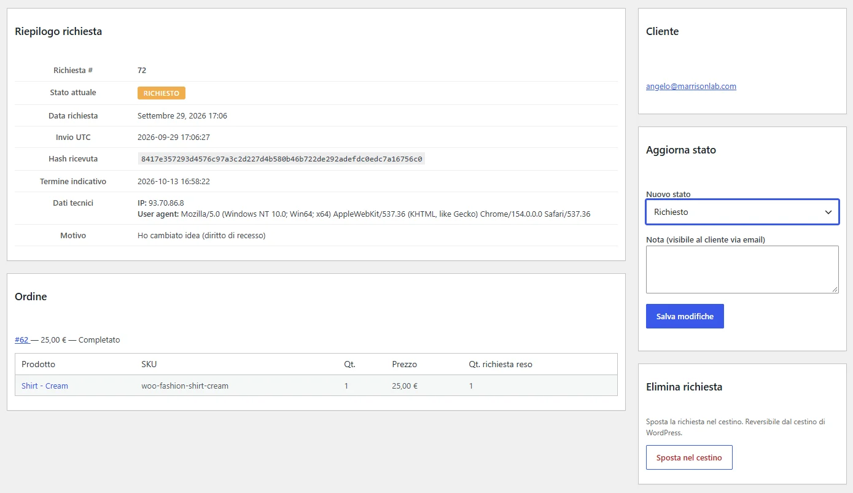Click the SKU column header
This screenshot has height=493, width=853.
click(149, 364)
